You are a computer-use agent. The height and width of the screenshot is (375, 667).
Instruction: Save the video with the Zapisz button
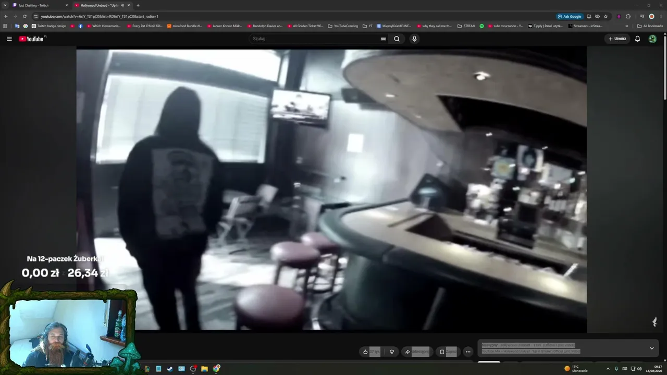[x=448, y=352]
